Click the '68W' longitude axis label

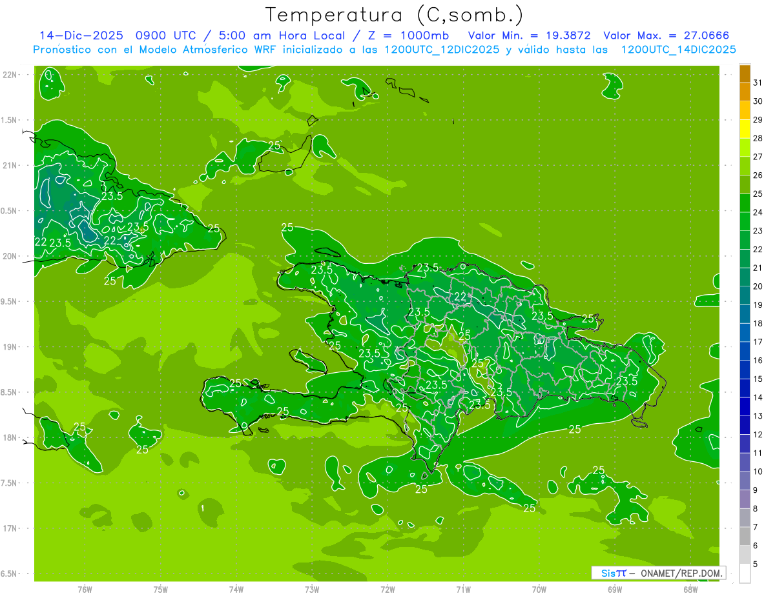(x=690, y=589)
